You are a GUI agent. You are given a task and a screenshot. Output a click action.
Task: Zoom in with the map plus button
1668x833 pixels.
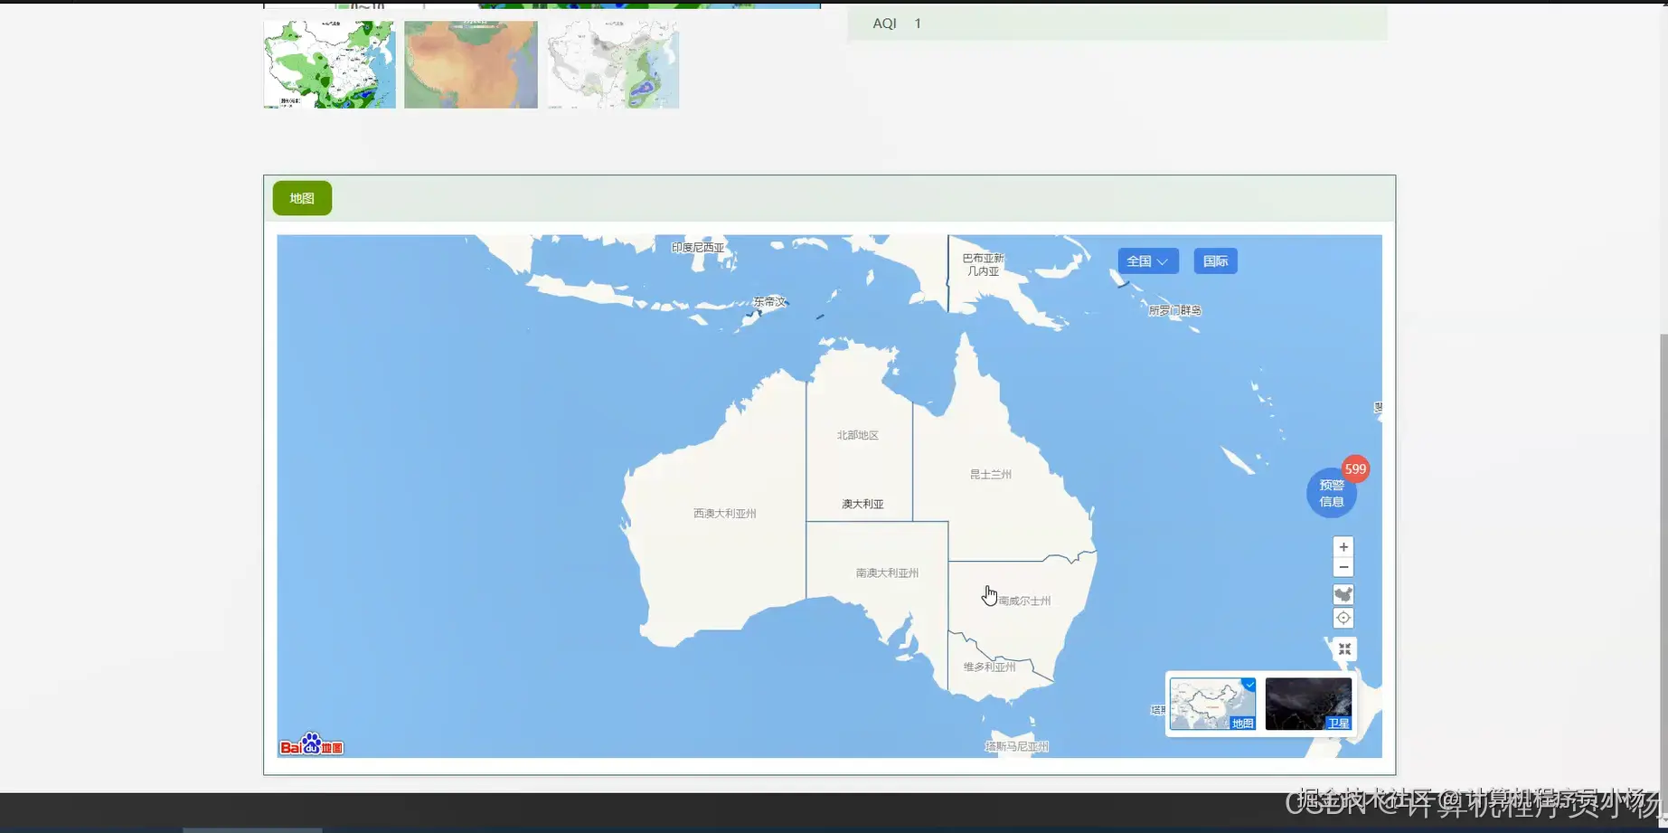coord(1343,547)
